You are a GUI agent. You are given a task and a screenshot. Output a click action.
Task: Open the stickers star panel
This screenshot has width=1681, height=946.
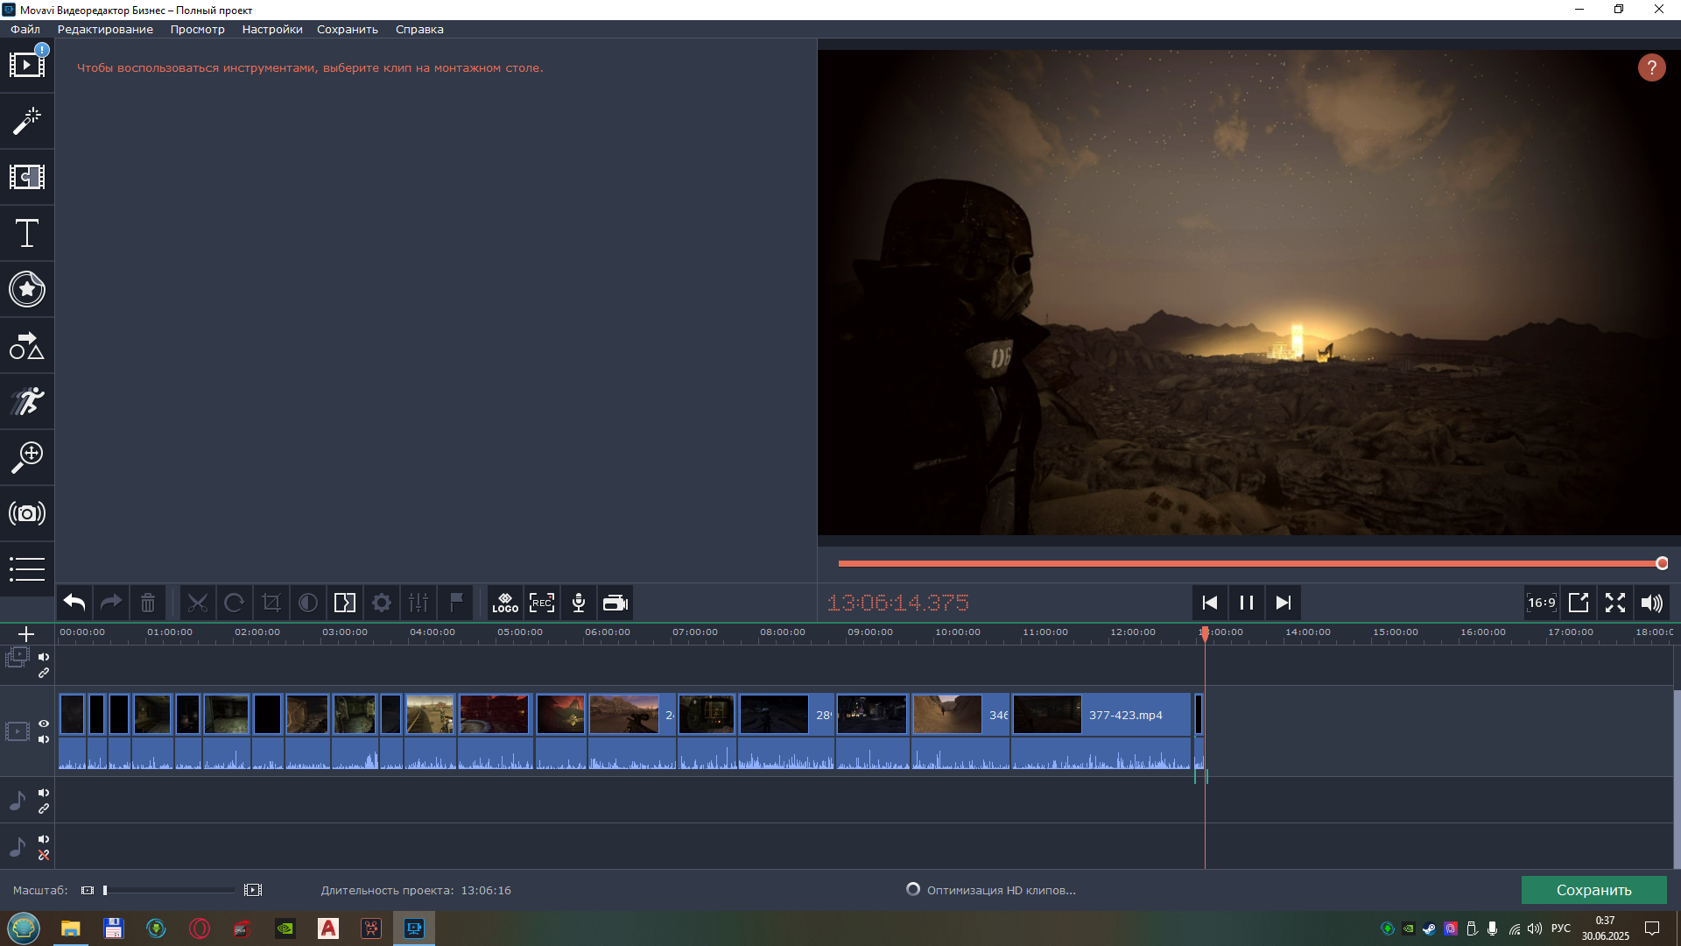pos(27,289)
